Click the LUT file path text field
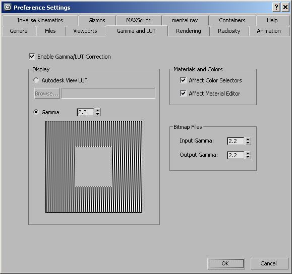This screenshot has width=292, height=274. tap(108, 93)
